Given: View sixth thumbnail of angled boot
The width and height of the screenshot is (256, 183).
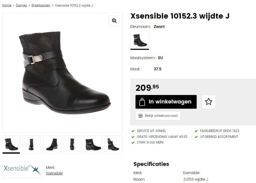Looking at the screenshot, I should click(113, 144).
